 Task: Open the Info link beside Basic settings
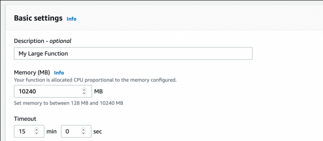(x=71, y=19)
